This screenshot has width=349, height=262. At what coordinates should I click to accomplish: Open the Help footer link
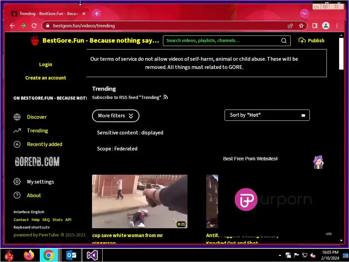(35, 220)
